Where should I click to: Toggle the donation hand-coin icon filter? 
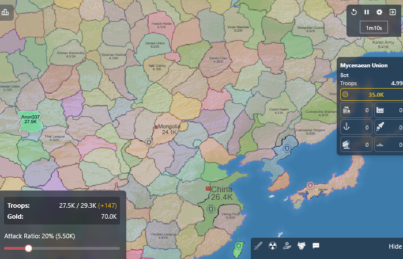click(x=287, y=246)
